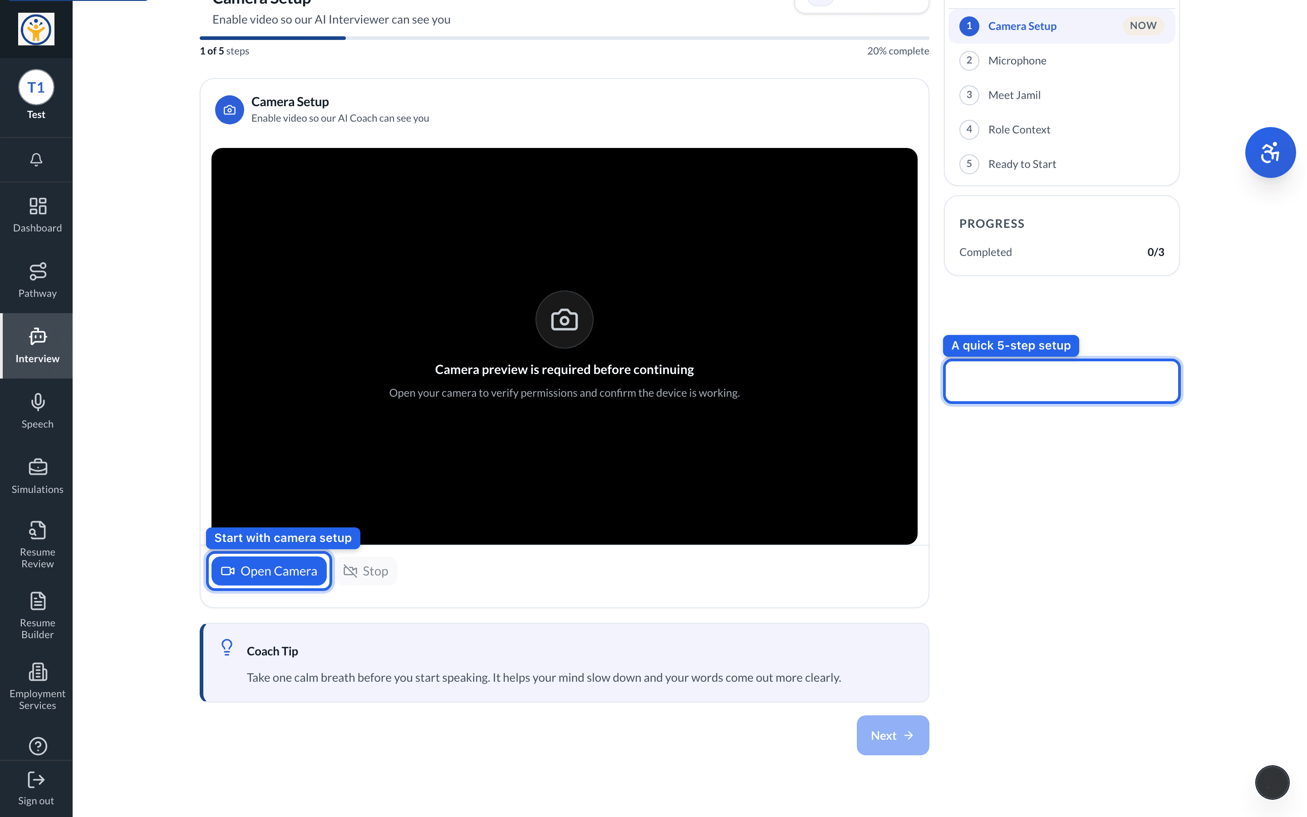This screenshot has width=1307, height=817.
Task: Click 'Camera preview is required before continuing'
Action: click(x=565, y=369)
